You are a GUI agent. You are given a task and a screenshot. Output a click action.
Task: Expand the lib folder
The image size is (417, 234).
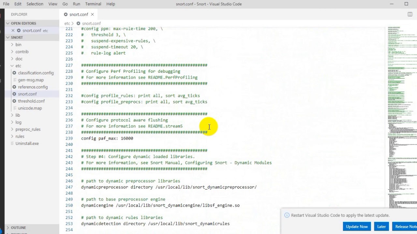[x=18, y=115]
